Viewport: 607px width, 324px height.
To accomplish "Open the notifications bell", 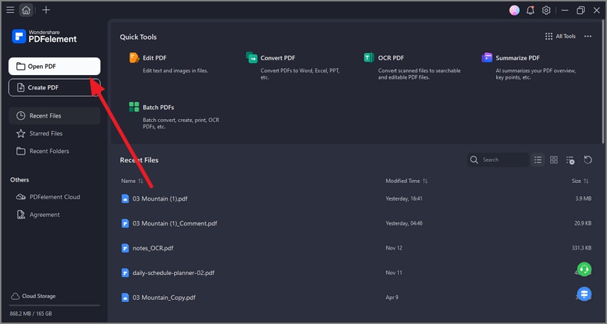I will [530, 10].
